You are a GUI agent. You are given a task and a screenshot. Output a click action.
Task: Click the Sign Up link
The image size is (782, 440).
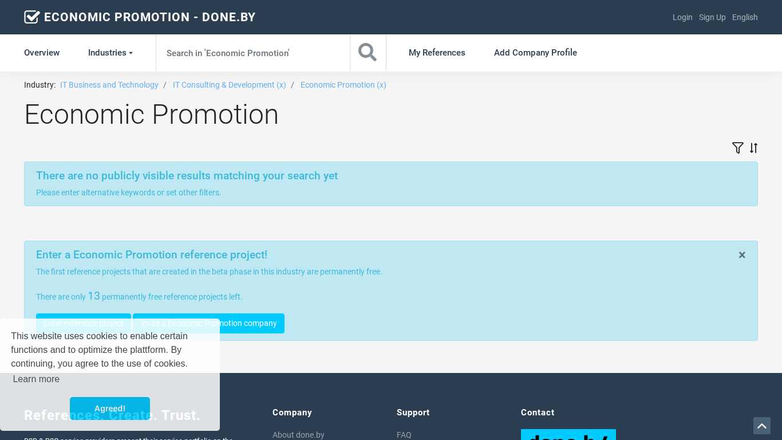(x=712, y=17)
